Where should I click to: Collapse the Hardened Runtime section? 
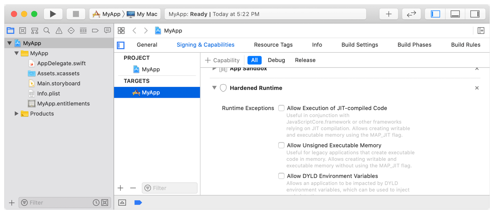click(x=214, y=88)
